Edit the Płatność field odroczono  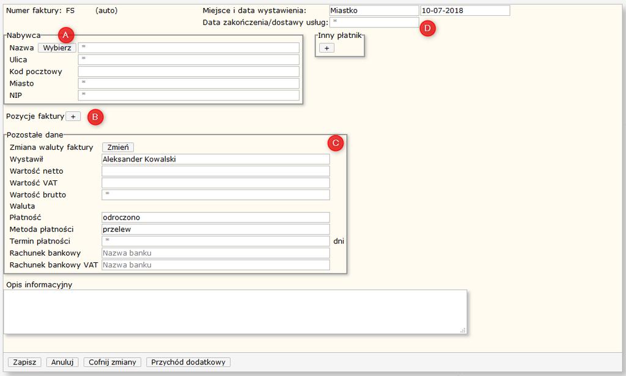point(216,218)
